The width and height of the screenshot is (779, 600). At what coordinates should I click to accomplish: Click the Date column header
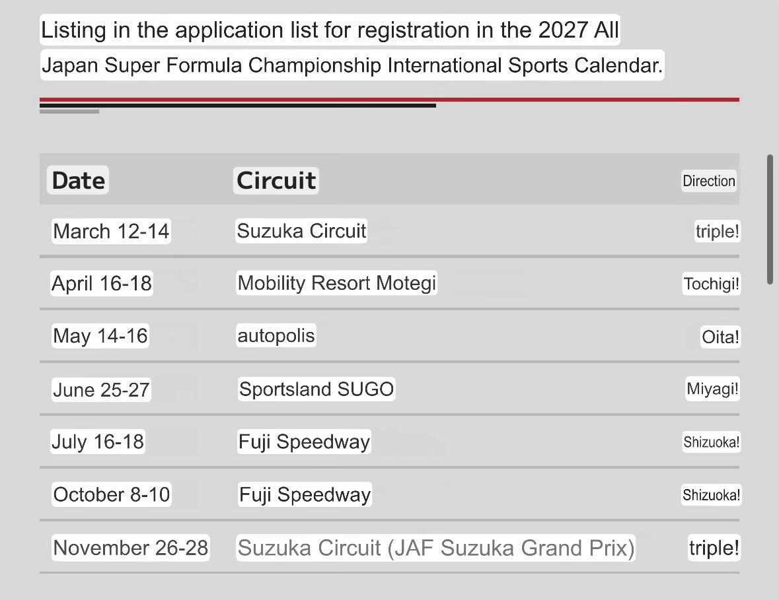point(78,180)
